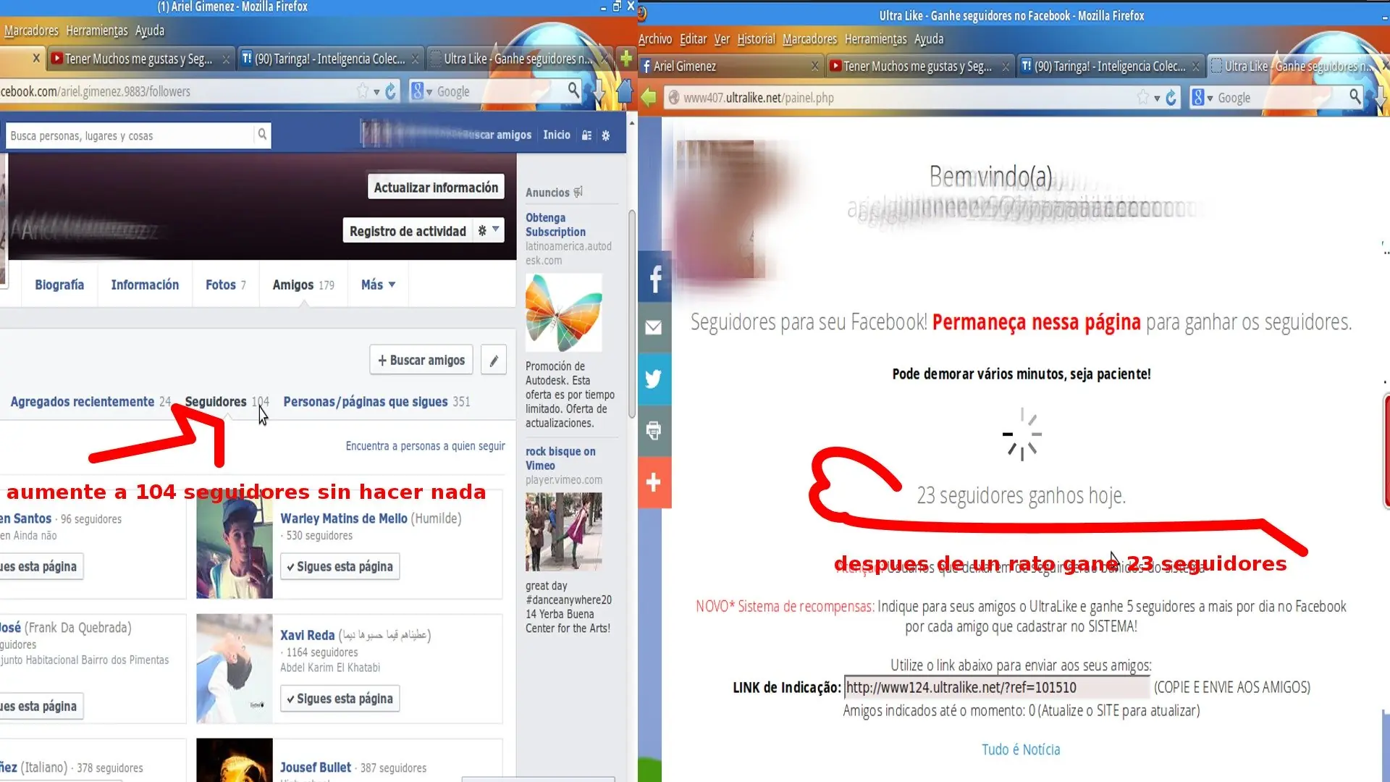Viewport: 1390px width, 782px height.
Task: Click the Actualizar información button
Action: pos(436,188)
